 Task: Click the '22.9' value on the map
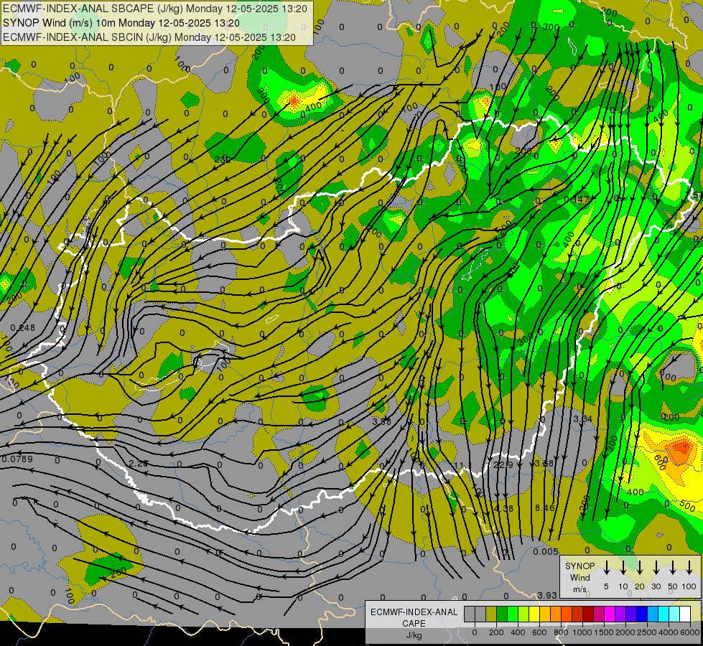[x=503, y=465]
